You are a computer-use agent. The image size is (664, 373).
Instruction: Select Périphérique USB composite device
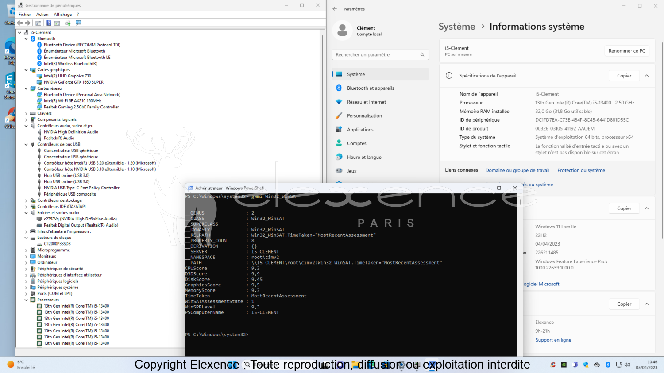(70, 194)
